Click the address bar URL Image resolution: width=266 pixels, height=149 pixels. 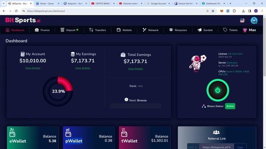tap(46, 11)
